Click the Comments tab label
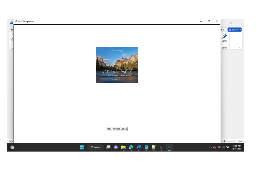 (222, 29)
